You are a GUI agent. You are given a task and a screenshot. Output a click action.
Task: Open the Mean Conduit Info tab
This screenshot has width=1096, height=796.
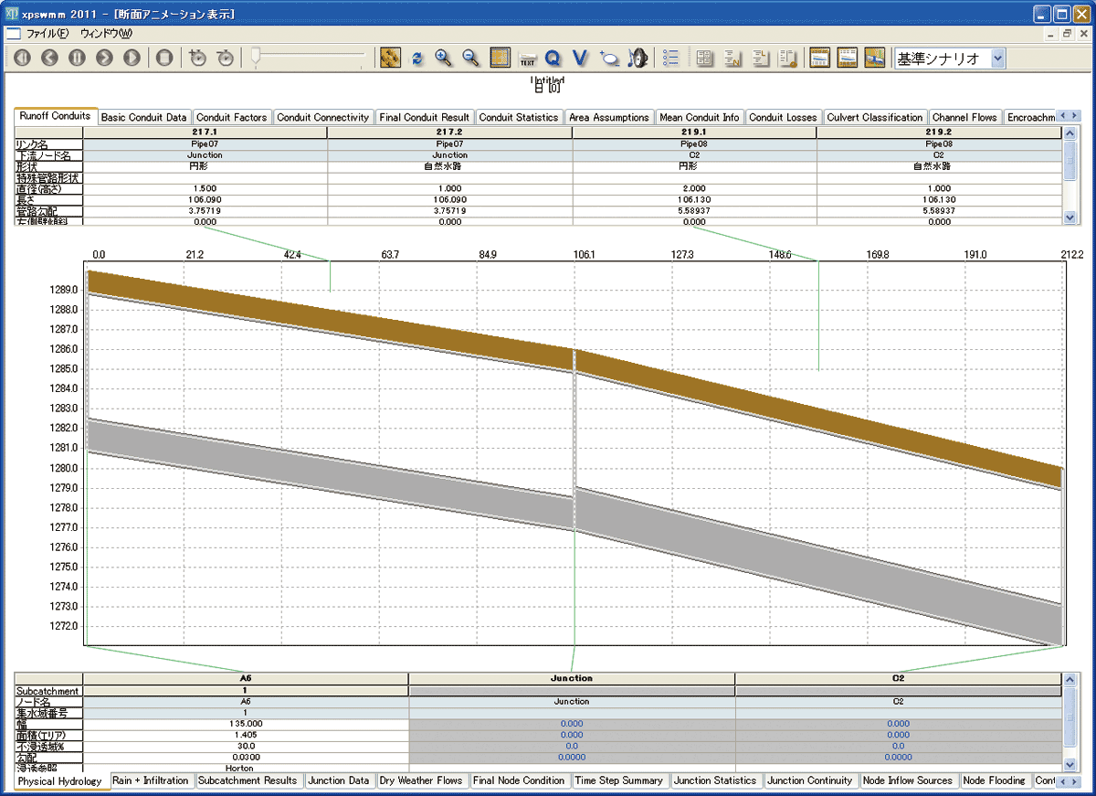pos(700,117)
